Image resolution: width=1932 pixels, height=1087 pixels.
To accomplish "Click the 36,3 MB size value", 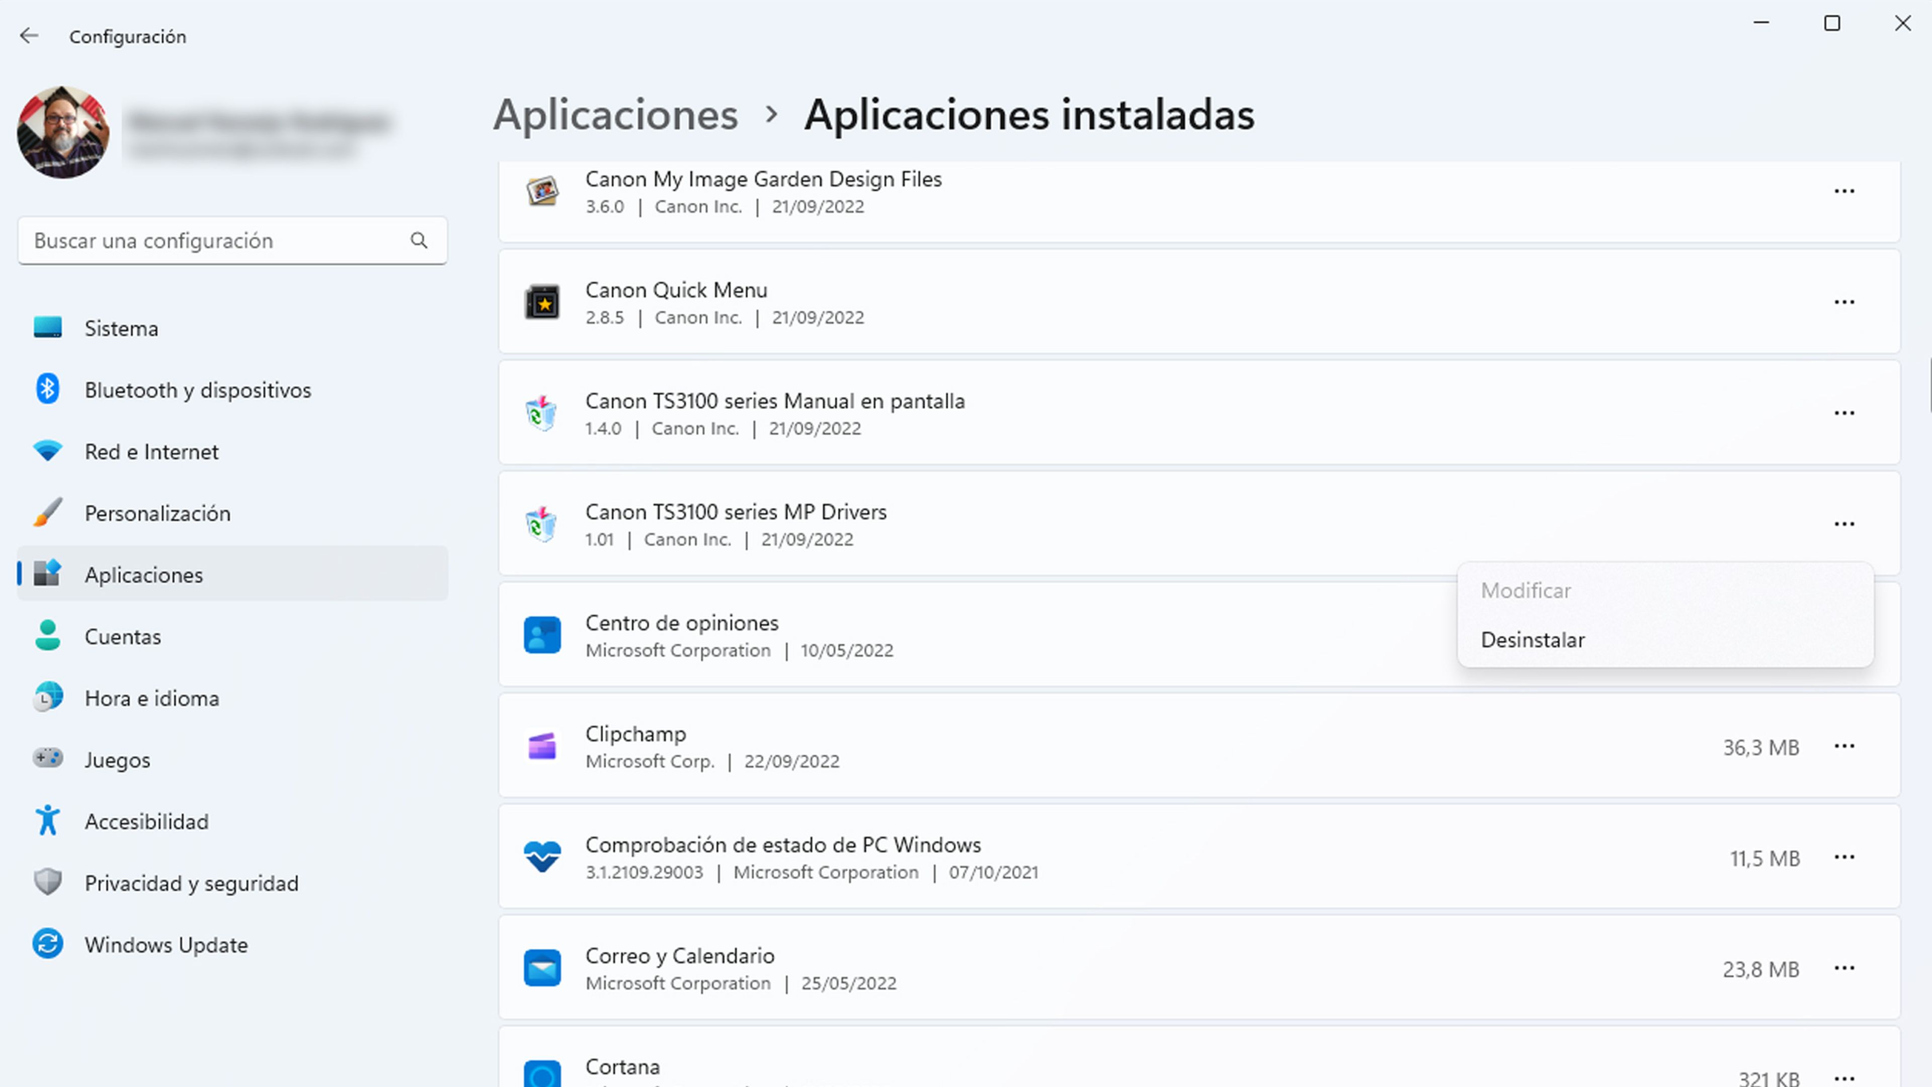I will tap(1761, 747).
